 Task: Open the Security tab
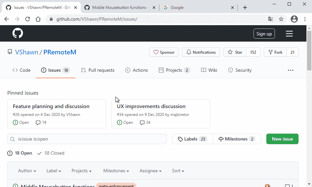click(x=240, y=70)
